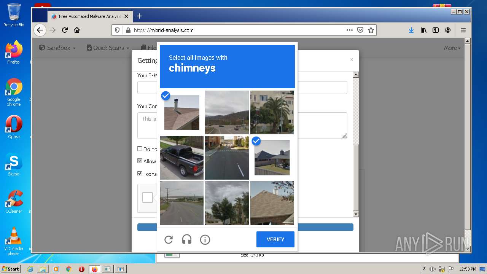Viewport: 487px width, 274px height.
Task: Expand the Sandbox dropdown menu
Action: click(57, 48)
